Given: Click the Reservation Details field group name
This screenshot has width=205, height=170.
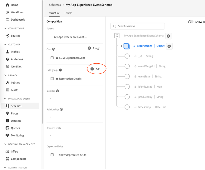Looking at the screenshot, I should (70, 79).
